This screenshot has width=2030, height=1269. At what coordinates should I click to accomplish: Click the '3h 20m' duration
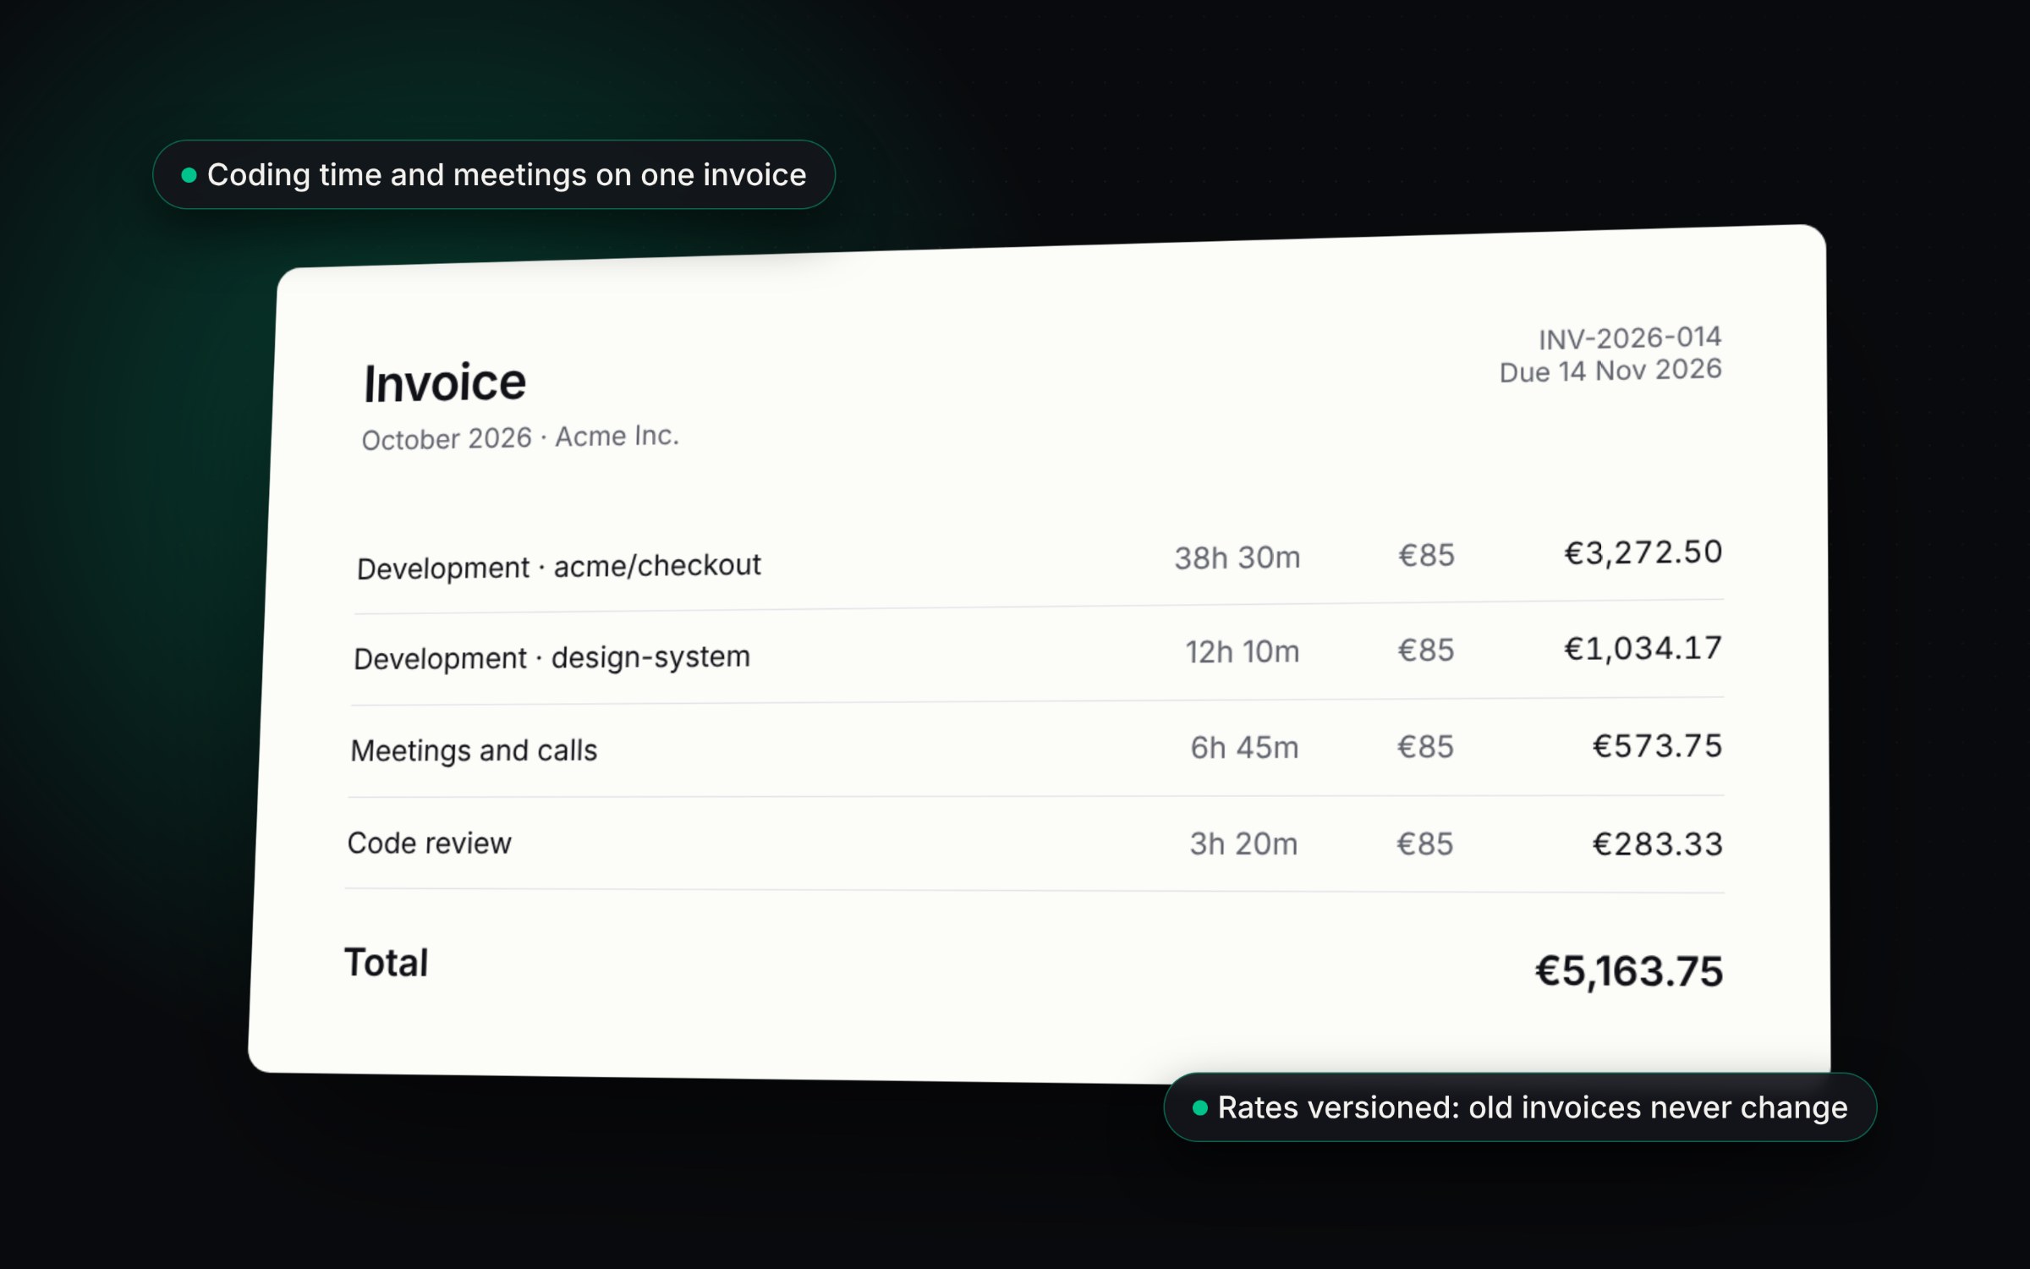pos(1243,843)
